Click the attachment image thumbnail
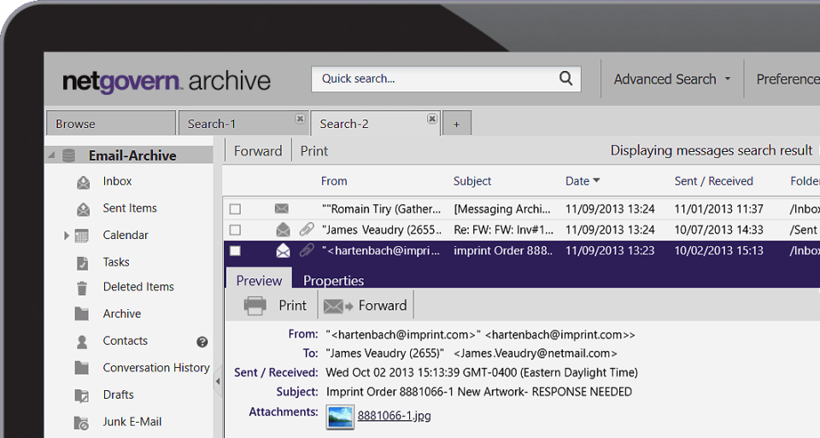Screen dimensions: 820x438 [340, 418]
